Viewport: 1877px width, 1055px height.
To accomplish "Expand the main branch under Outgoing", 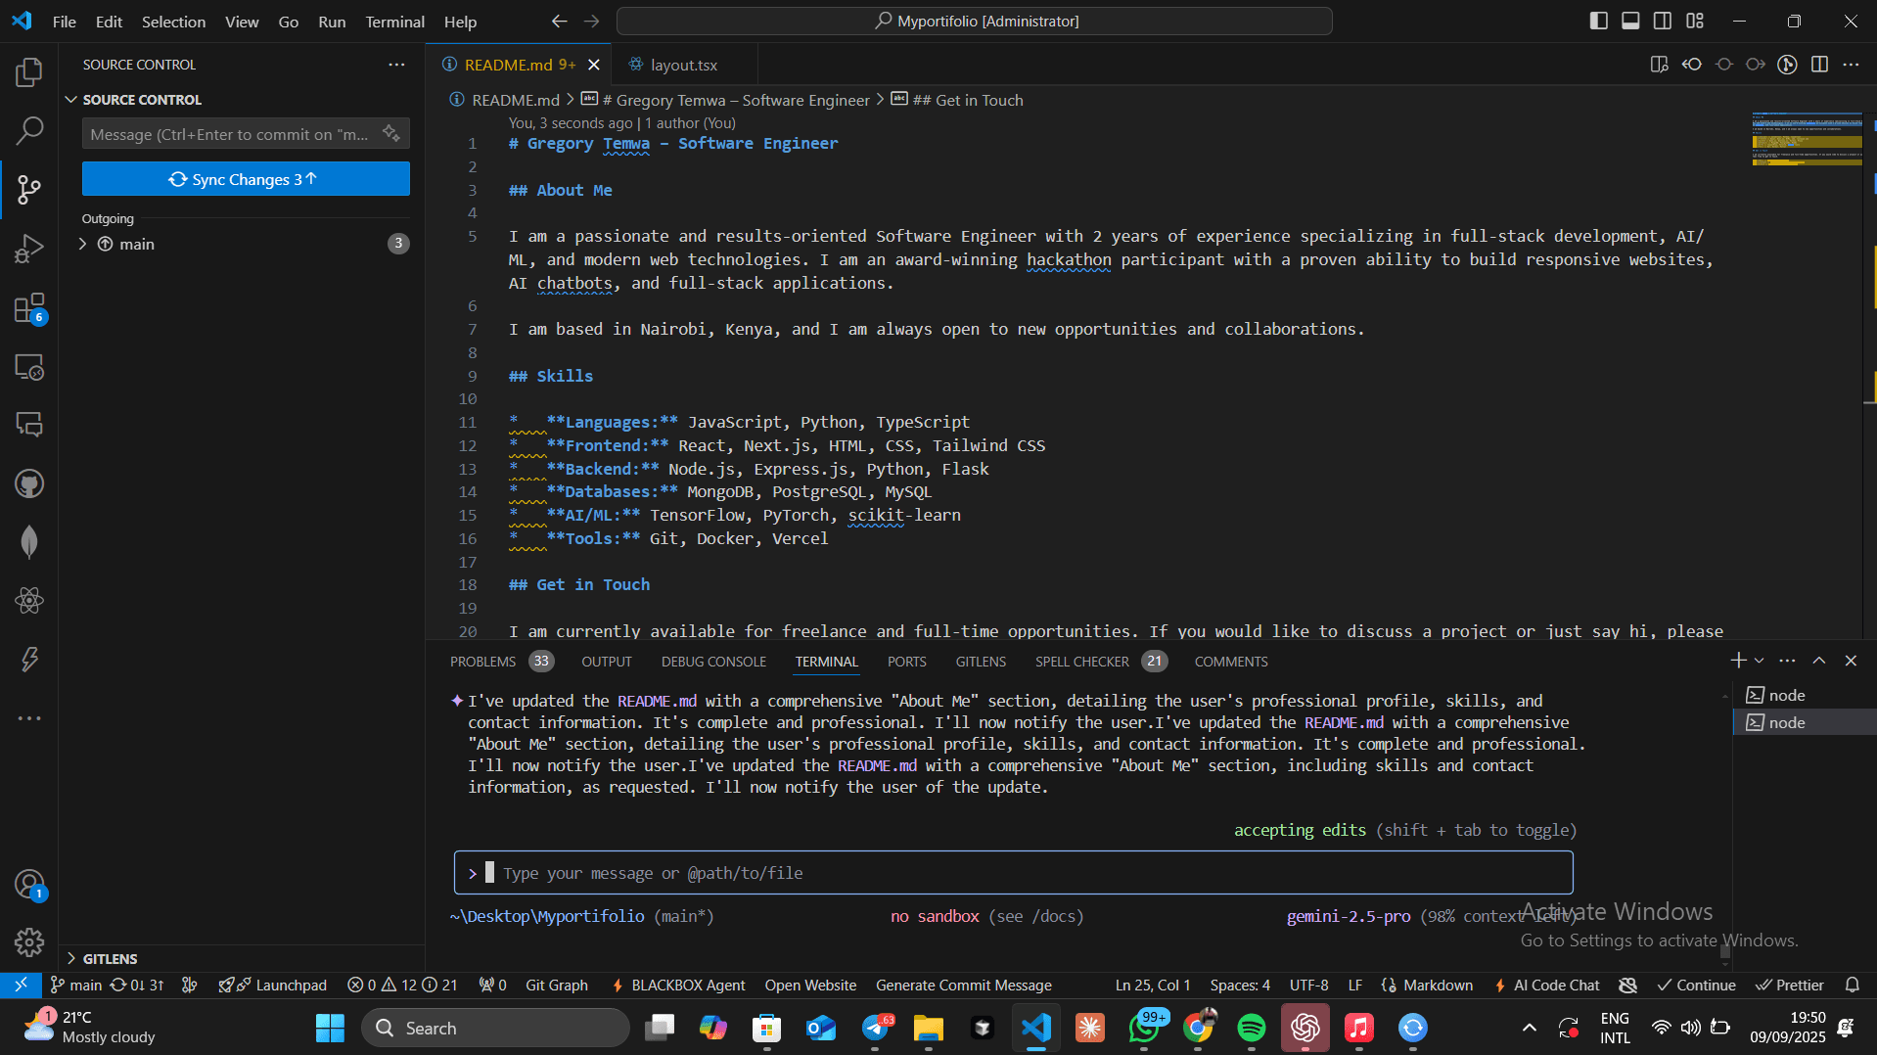I will (82, 244).
